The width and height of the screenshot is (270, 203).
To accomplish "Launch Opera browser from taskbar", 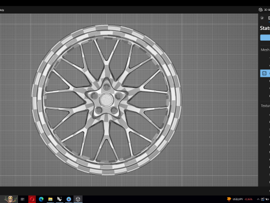I will (32, 199).
